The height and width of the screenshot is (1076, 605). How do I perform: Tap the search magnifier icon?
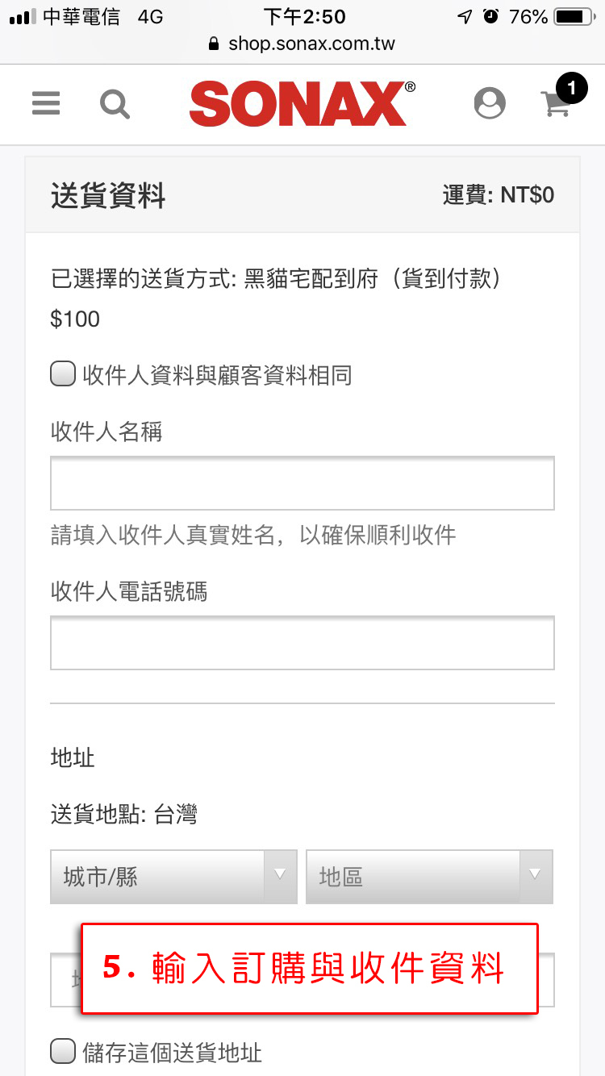click(x=115, y=103)
